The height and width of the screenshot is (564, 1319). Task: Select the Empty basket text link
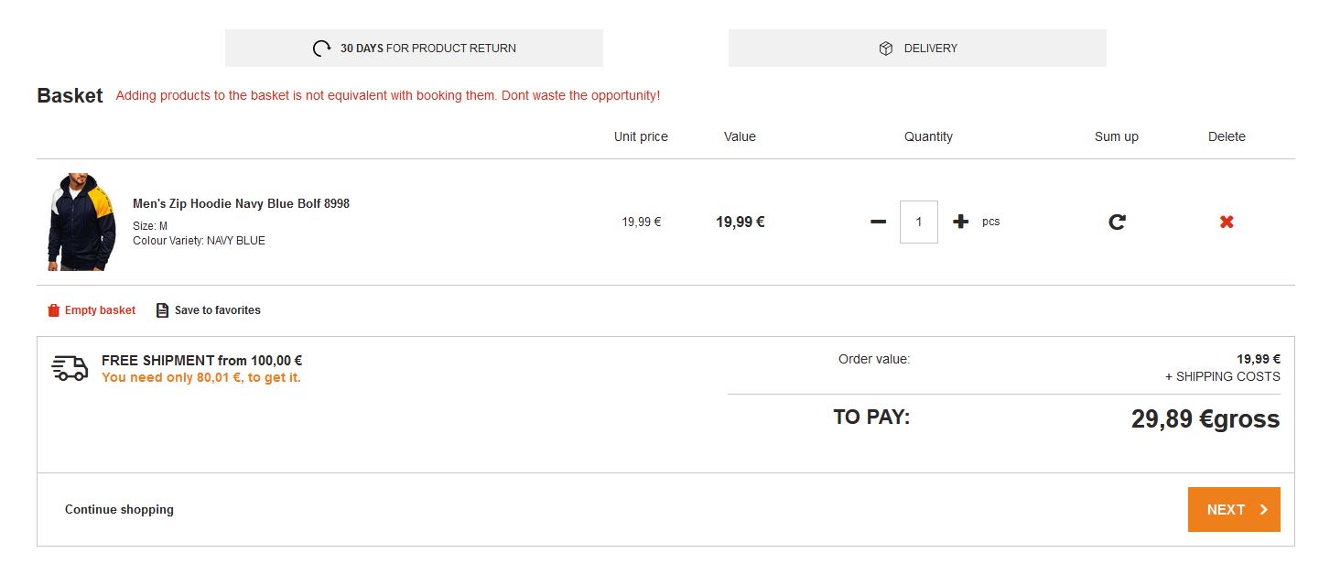click(x=100, y=310)
